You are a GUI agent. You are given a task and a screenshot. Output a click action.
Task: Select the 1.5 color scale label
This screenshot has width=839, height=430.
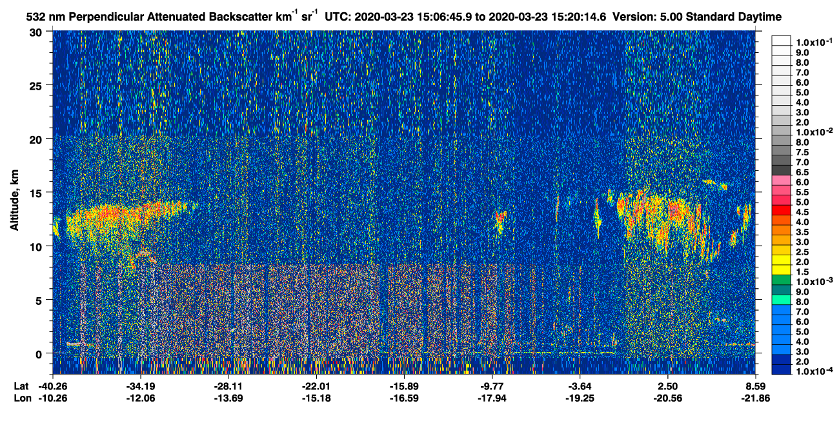802,272
